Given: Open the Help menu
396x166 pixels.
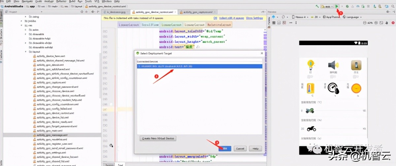Looking at the screenshot, I should coord(117,1).
